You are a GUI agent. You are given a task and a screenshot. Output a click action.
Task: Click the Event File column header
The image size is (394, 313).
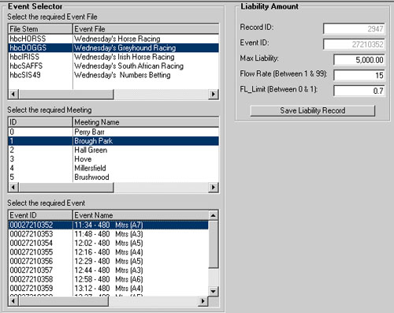(x=146, y=29)
